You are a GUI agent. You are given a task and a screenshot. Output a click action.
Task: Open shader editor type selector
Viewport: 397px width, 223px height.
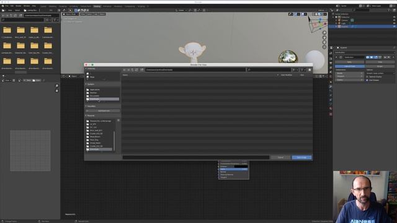[65, 76]
